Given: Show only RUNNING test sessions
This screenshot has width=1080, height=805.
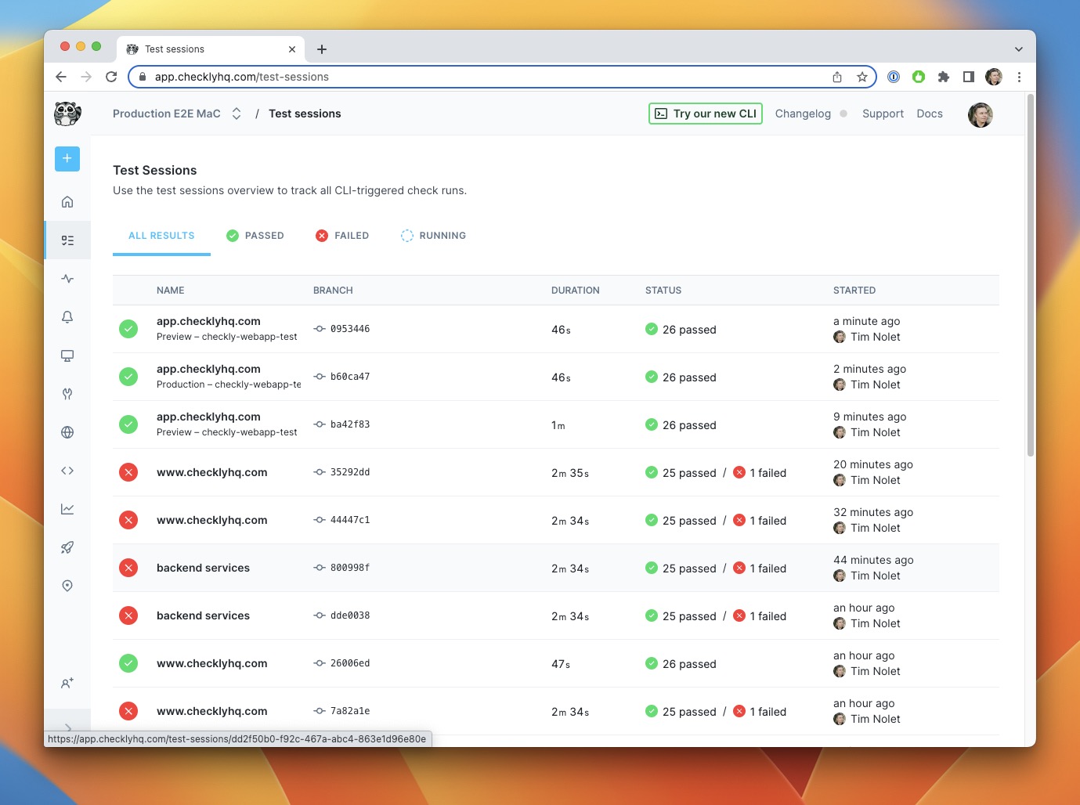Looking at the screenshot, I should pyautogui.click(x=433, y=236).
